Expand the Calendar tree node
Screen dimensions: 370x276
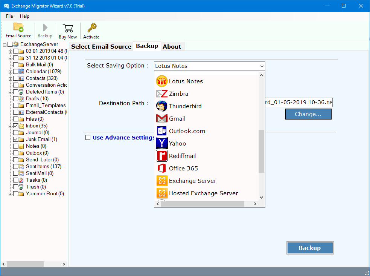coord(10,72)
